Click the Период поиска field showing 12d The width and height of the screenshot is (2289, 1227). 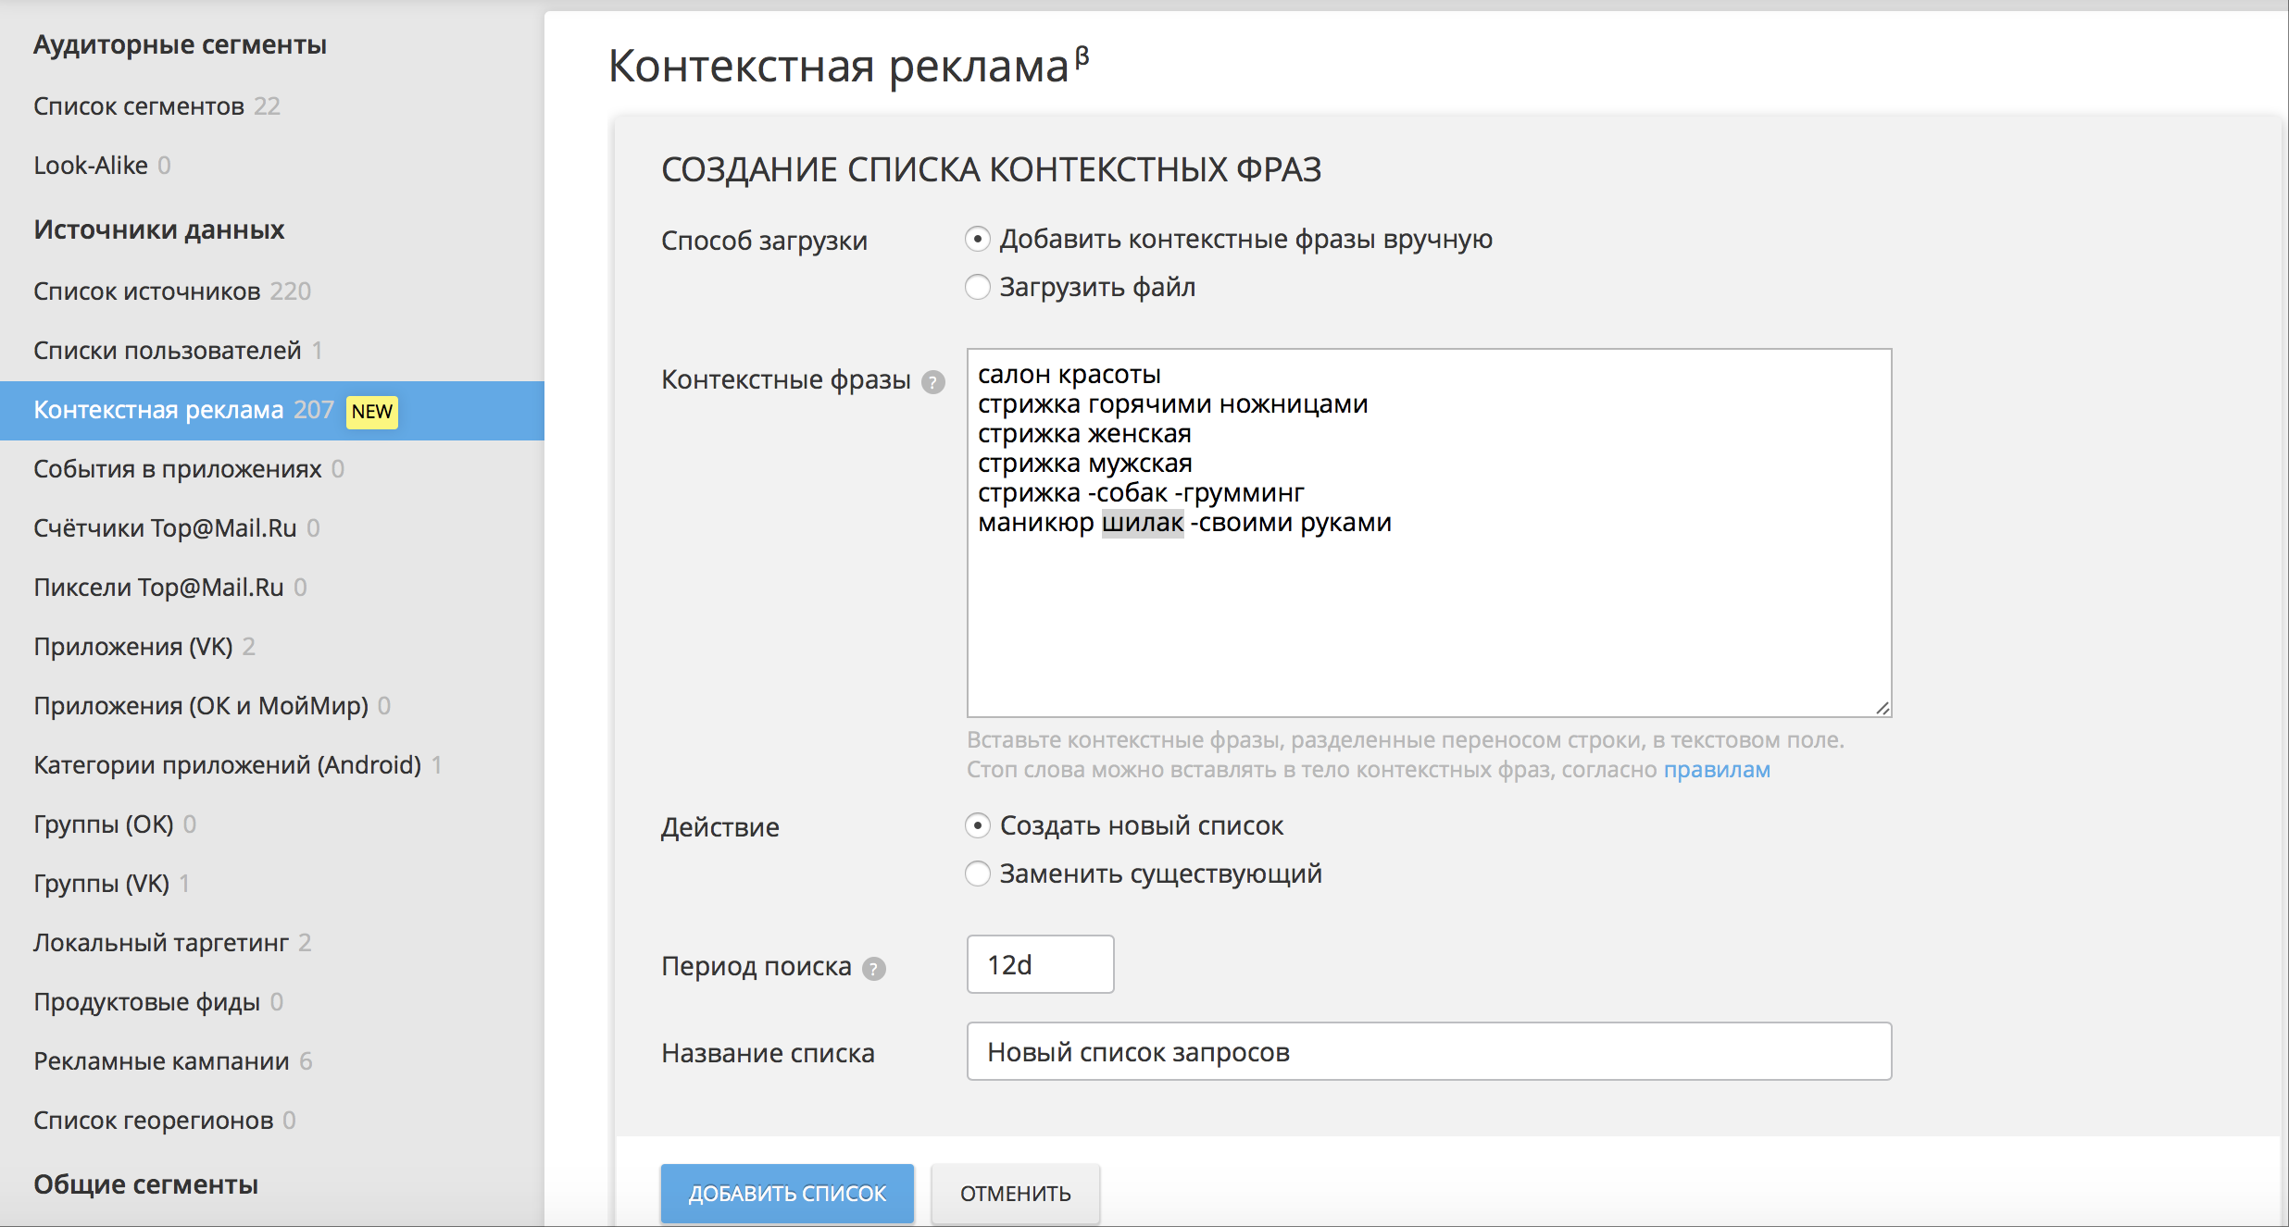(x=1039, y=963)
